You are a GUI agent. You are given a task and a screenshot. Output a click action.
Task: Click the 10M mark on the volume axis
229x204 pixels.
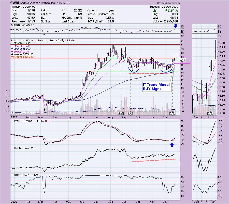coord(7,91)
